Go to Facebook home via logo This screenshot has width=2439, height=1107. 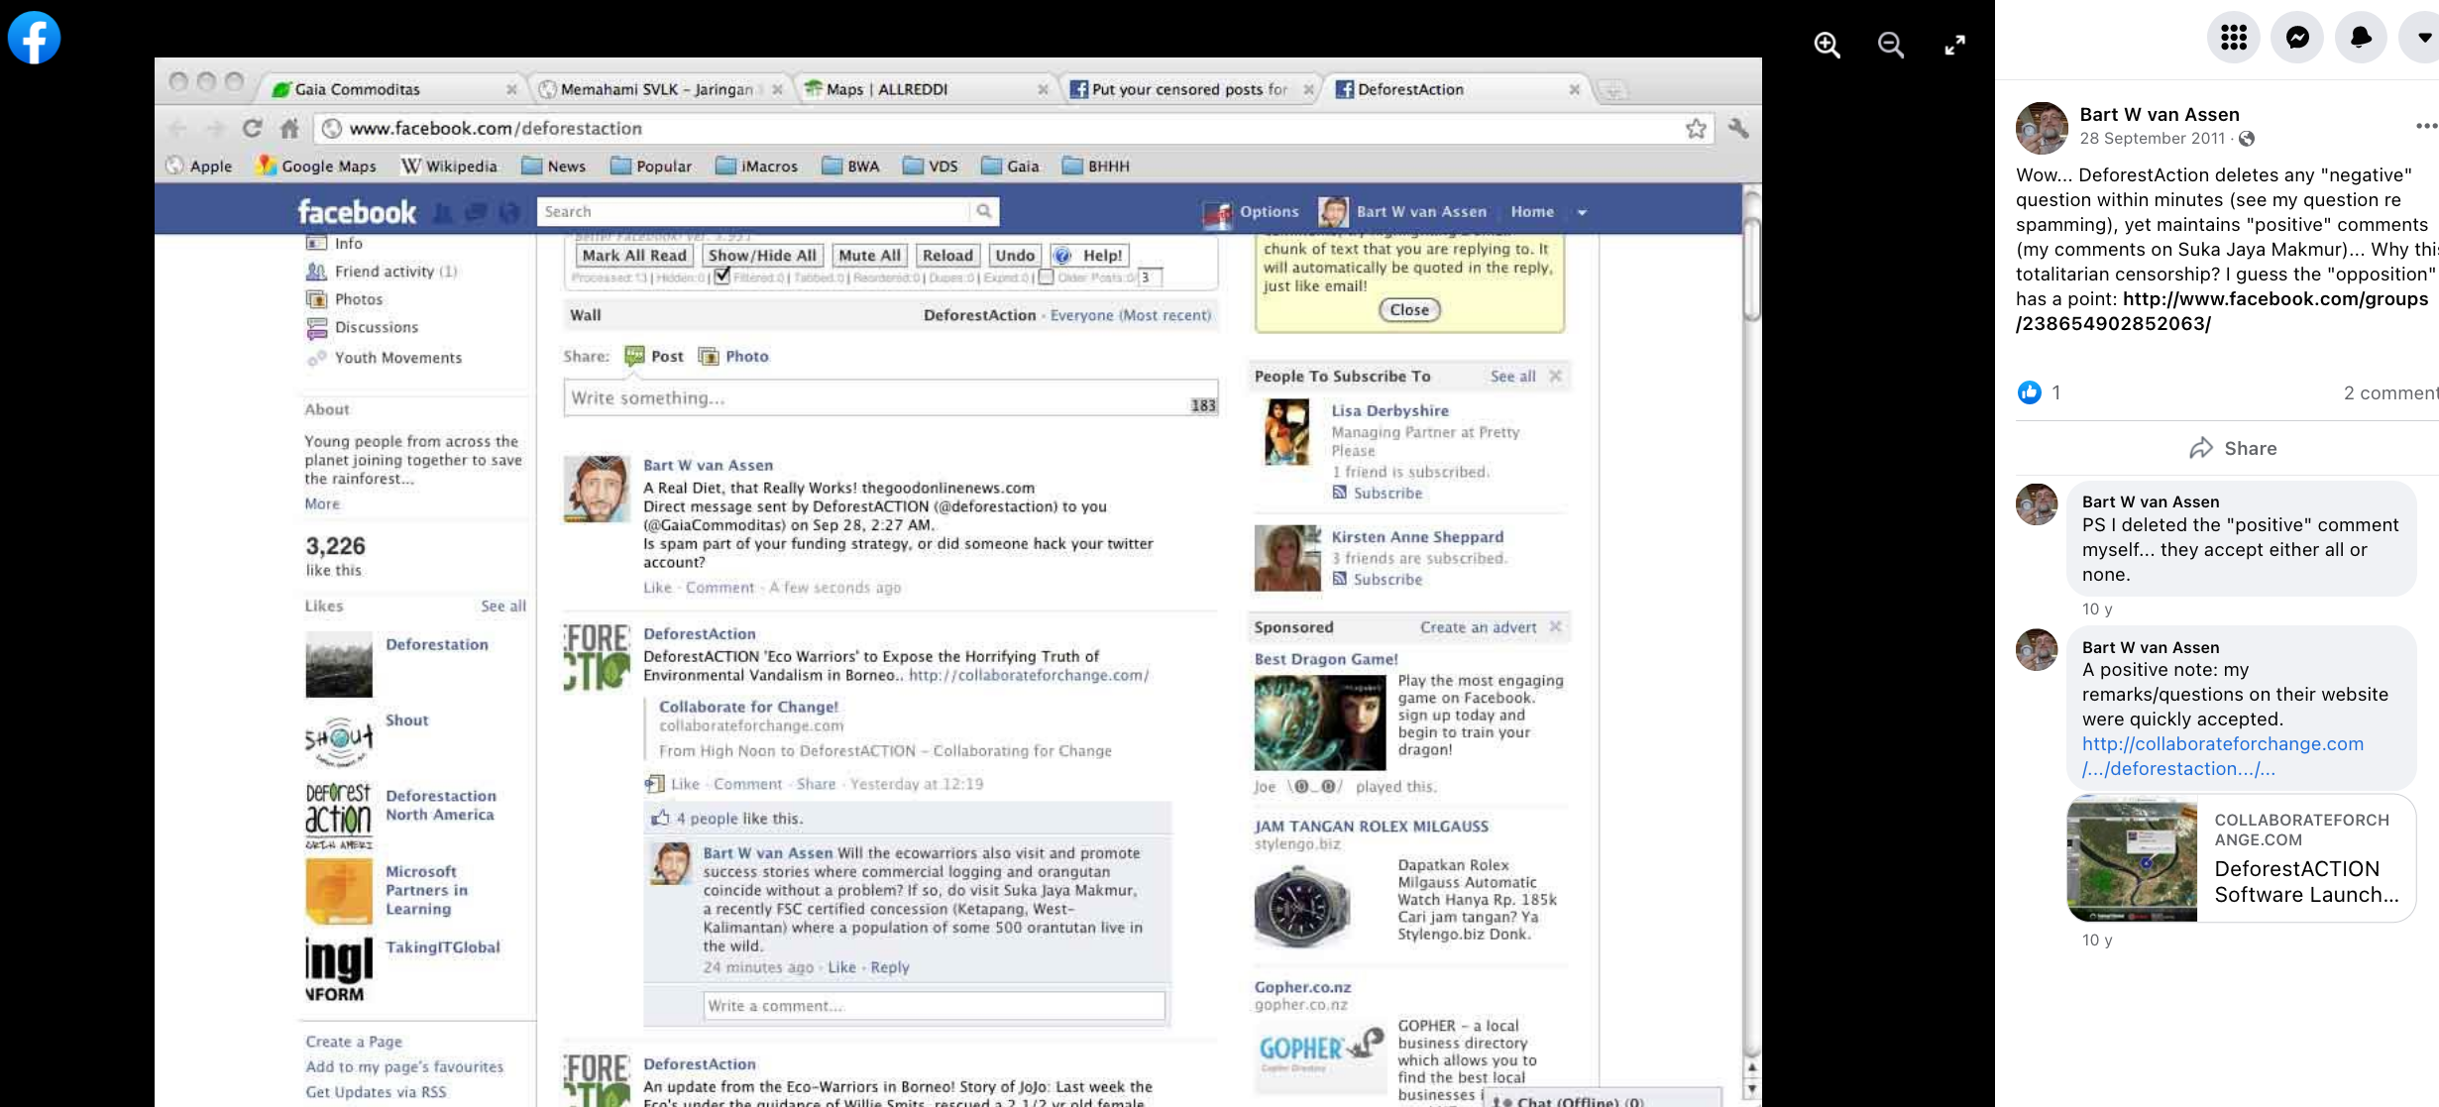click(x=35, y=38)
